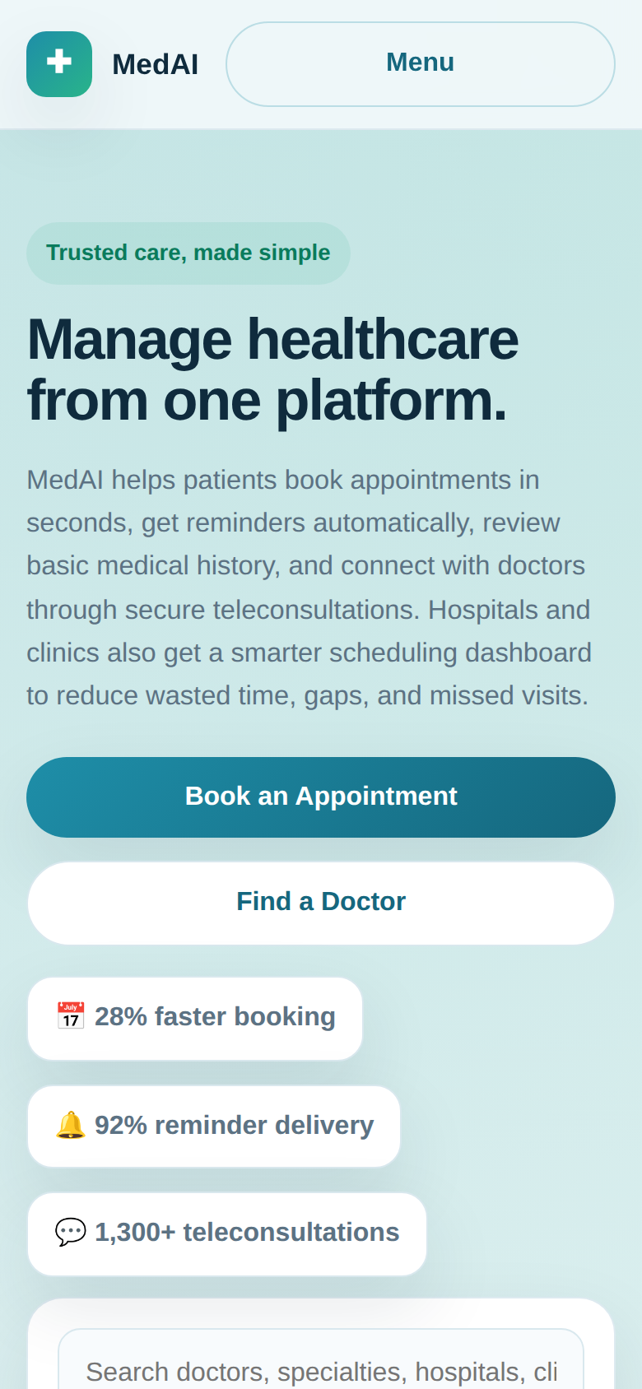Click the Trusted care, made simple badge
Screen dimensions: 642x1389
(188, 253)
